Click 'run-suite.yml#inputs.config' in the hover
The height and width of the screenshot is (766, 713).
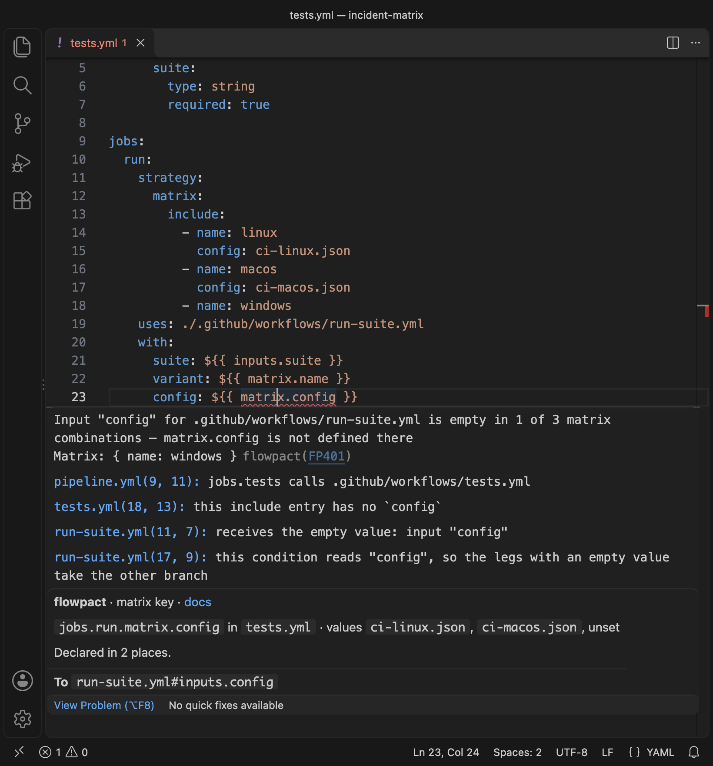point(175,682)
